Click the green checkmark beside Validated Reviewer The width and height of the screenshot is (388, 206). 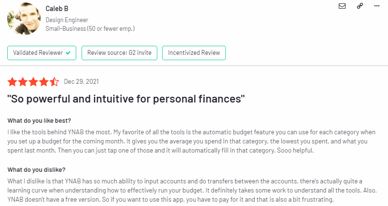[69, 53]
